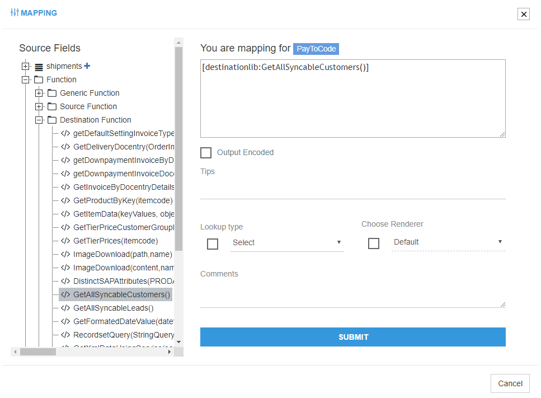Click the shipments table icon
Screen dimensions: 541x398
point(39,67)
